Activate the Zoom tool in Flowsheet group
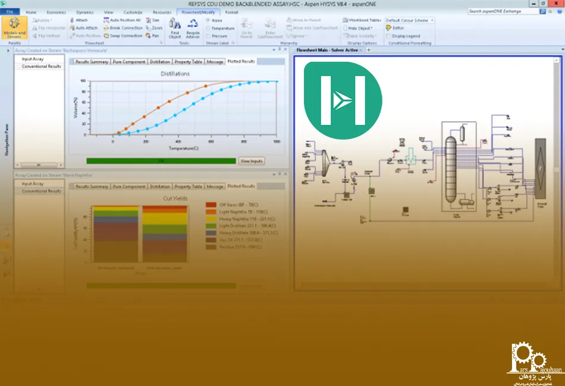The height and width of the screenshot is (386, 565). 153,28
